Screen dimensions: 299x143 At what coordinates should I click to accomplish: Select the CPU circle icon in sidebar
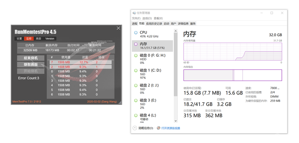[x=136, y=32]
